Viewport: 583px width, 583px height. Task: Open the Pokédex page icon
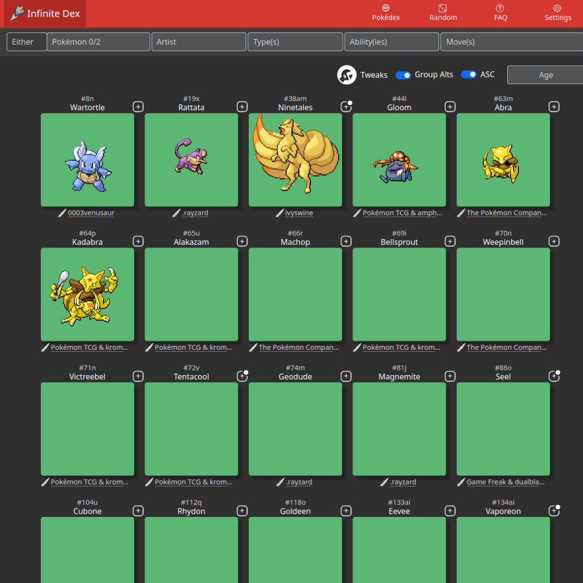pos(385,8)
